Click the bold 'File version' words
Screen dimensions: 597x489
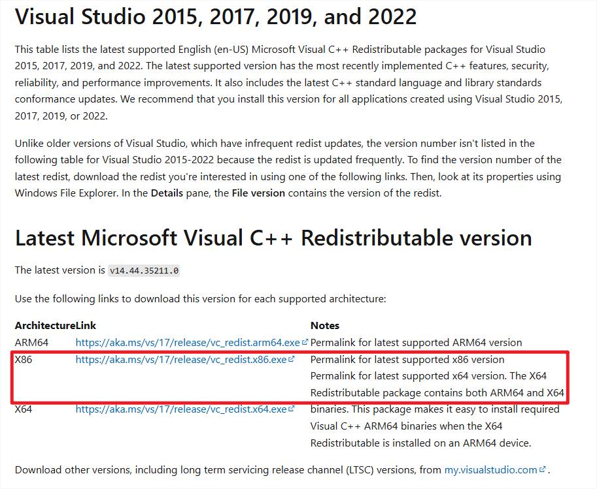tap(258, 193)
